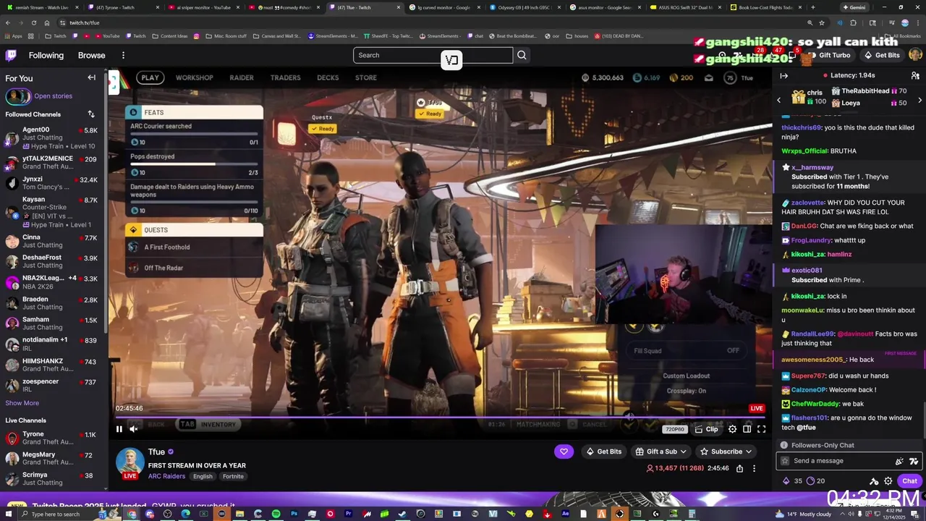The image size is (926, 521).
Task: Enter fullscreen on the video player
Action: (x=761, y=429)
